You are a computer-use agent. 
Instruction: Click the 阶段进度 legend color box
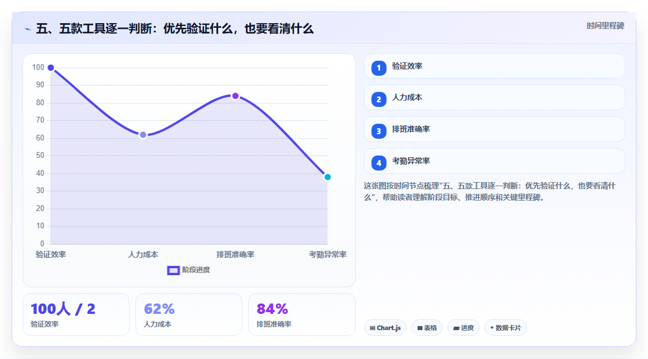(173, 270)
